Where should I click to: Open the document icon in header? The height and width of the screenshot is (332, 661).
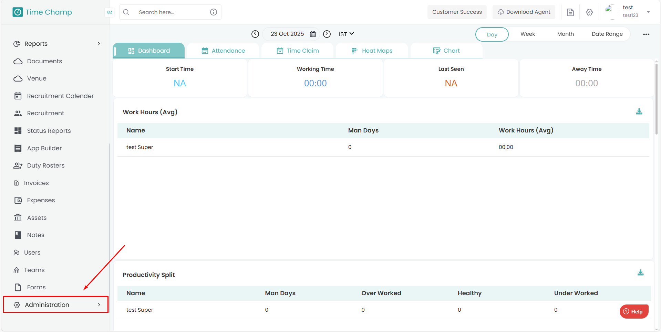[x=570, y=12]
